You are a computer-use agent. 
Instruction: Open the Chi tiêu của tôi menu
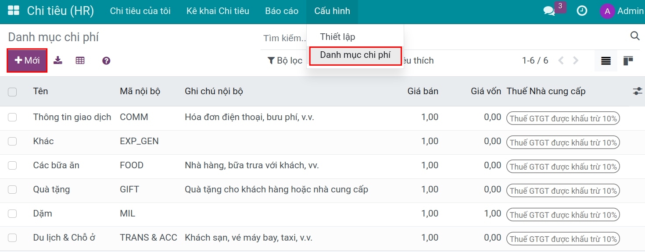click(x=140, y=11)
